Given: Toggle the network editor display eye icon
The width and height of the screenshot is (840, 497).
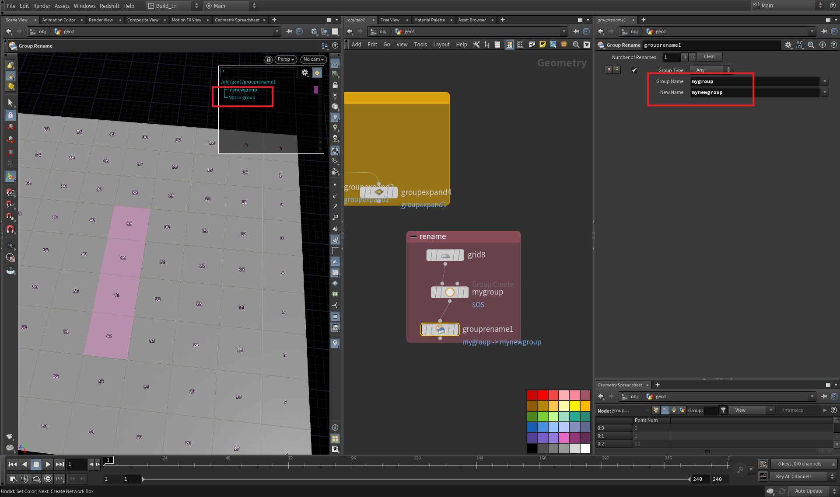Looking at the screenshot, I should click(x=587, y=45).
